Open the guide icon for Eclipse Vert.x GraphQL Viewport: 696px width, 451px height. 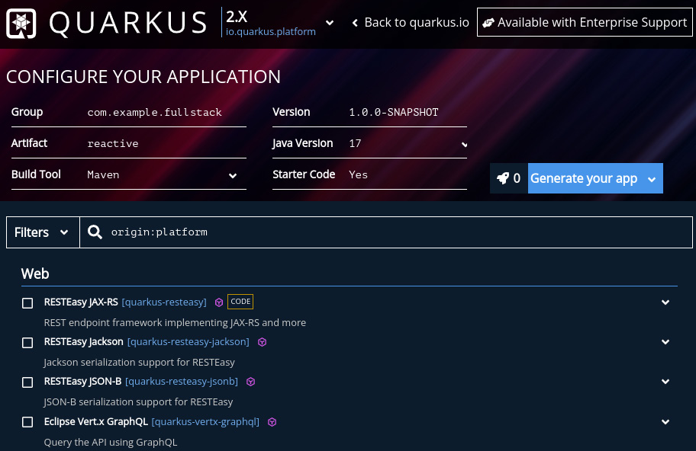coord(272,422)
